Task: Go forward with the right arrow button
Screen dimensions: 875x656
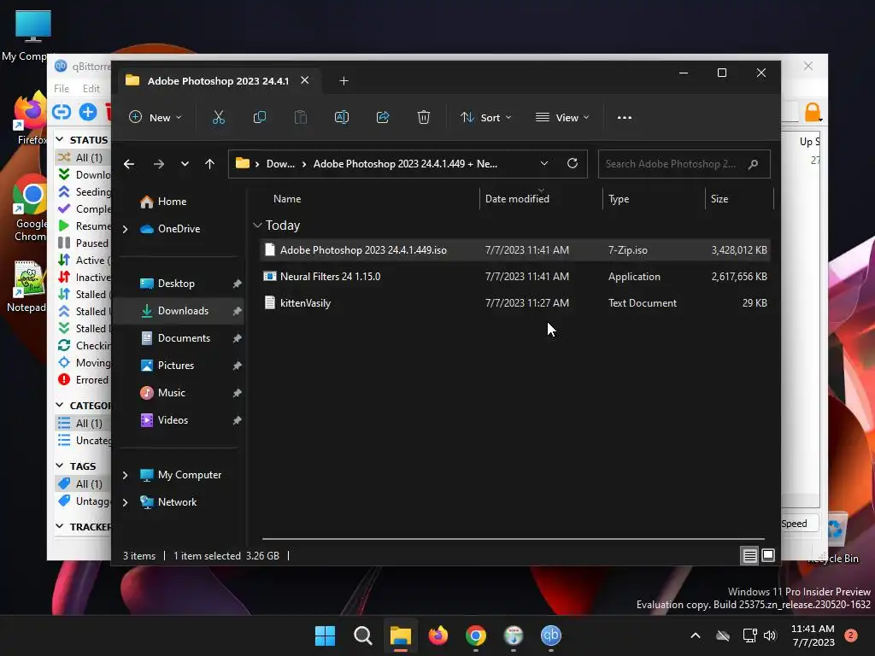Action: [159, 164]
